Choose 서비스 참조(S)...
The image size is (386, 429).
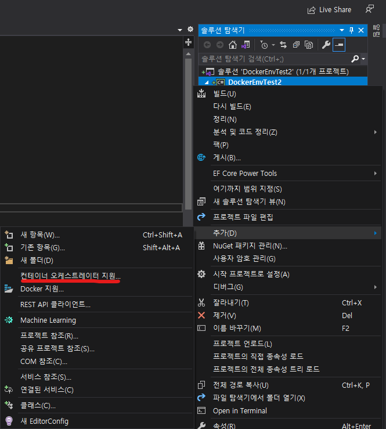tap(96, 377)
